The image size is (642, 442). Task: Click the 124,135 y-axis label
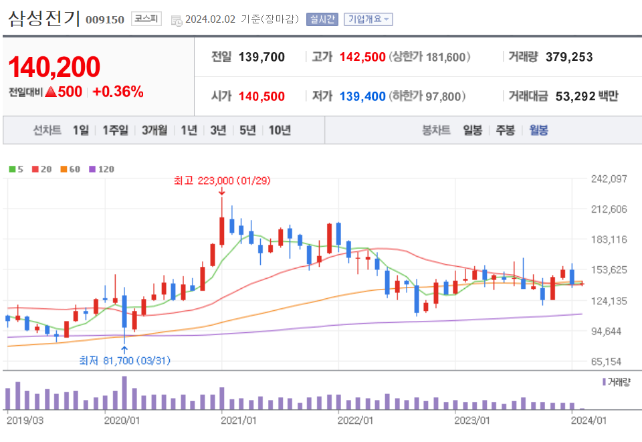pyautogui.click(x=609, y=301)
